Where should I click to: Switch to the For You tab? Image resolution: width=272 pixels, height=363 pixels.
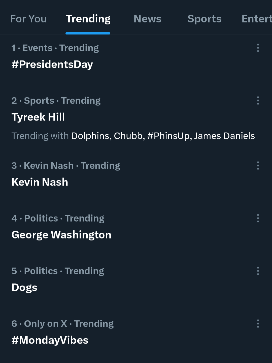[x=28, y=19]
